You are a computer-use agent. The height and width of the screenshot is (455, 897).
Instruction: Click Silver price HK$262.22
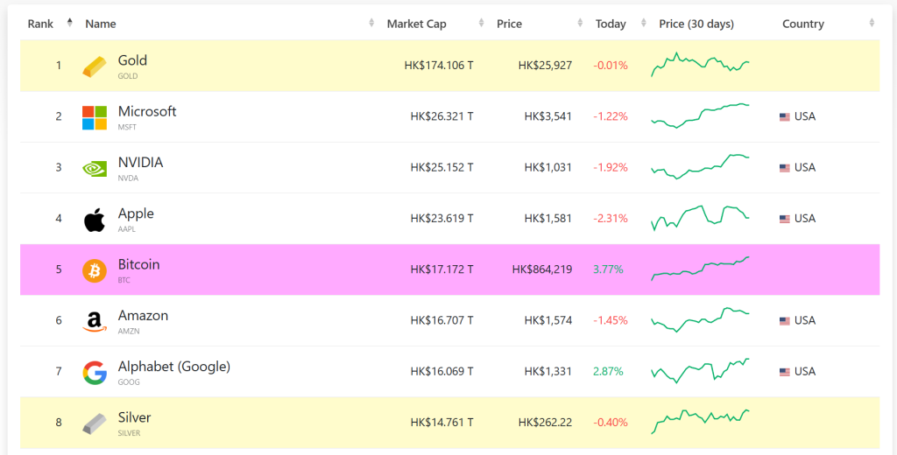(x=545, y=423)
